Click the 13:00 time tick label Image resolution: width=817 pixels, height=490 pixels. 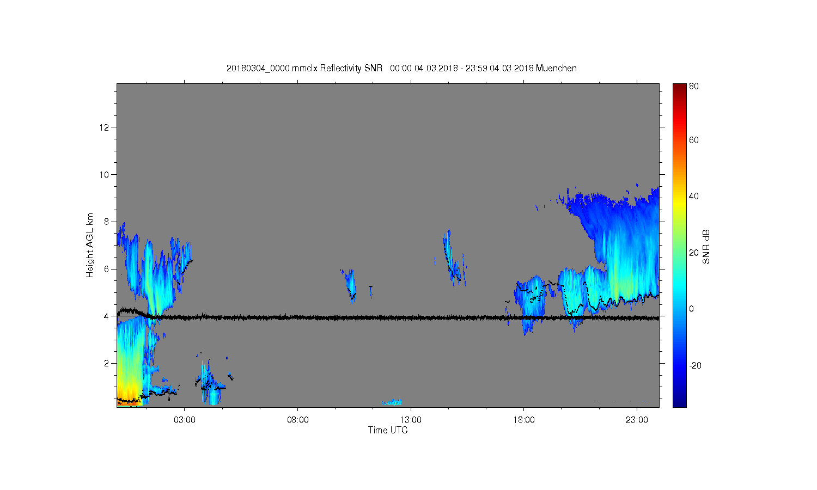click(x=411, y=420)
